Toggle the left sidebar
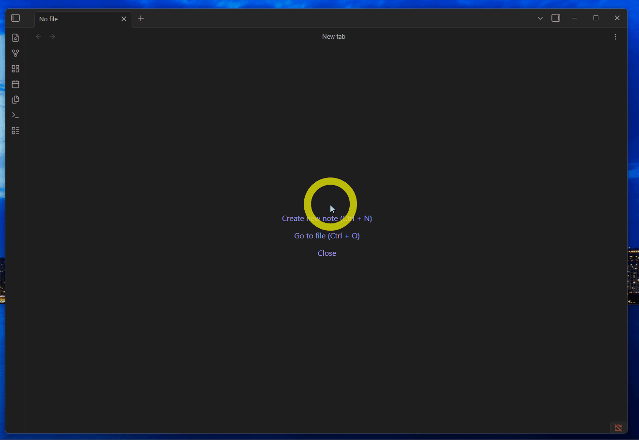The height and width of the screenshot is (440, 639). (x=15, y=18)
